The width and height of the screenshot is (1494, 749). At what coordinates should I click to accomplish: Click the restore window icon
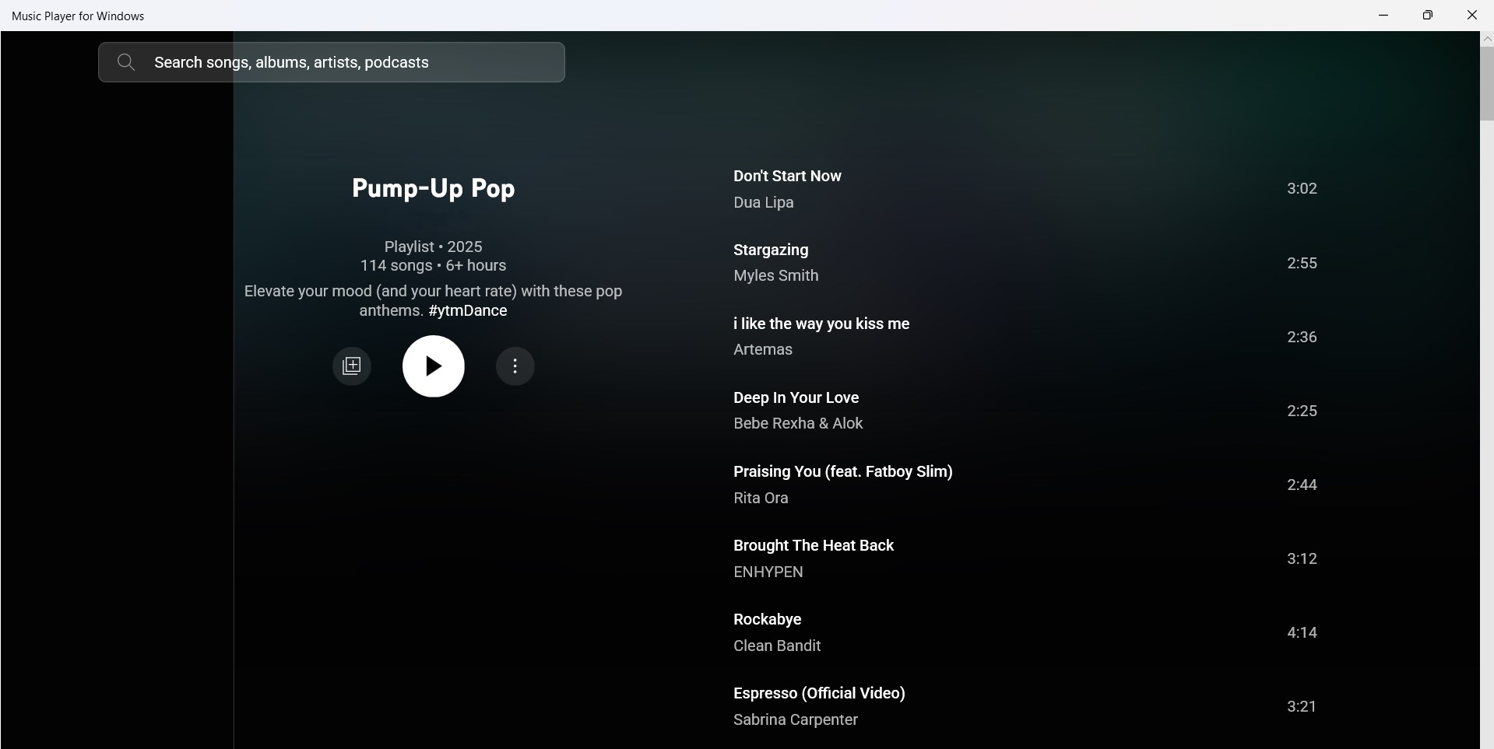point(1428,15)
